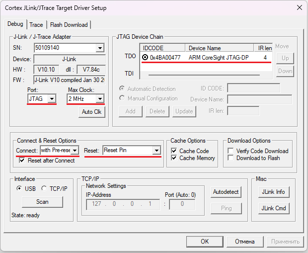Close the Target Driver Setup dialog
Screen dimensions: 308x253
coord(299,7)
